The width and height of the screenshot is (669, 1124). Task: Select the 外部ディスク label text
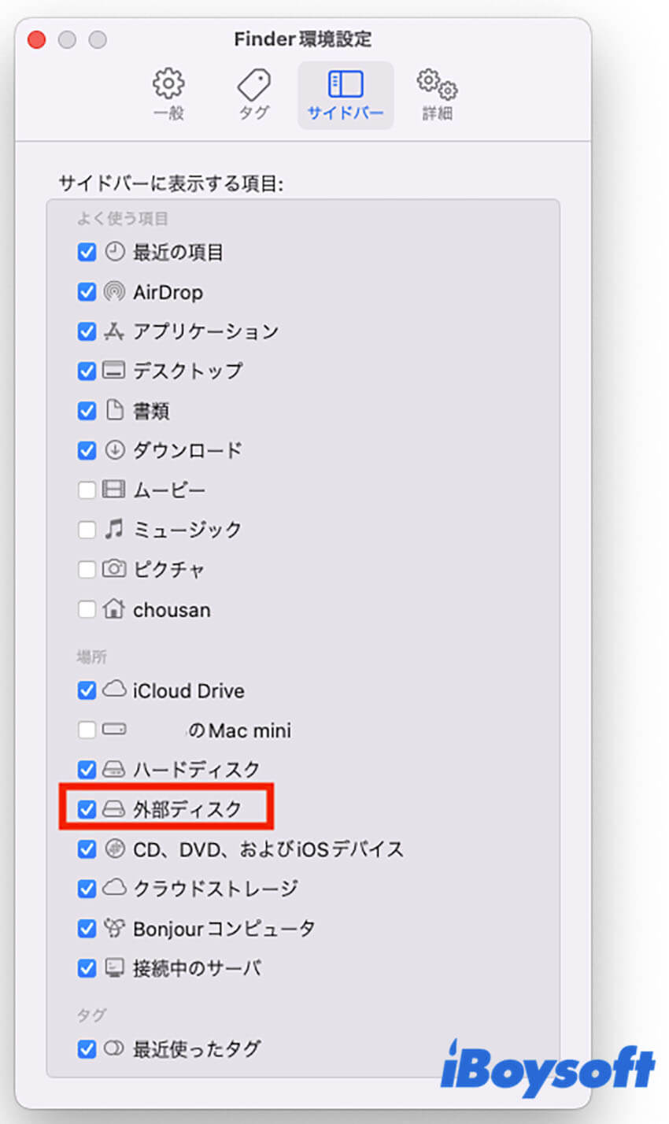189,809
